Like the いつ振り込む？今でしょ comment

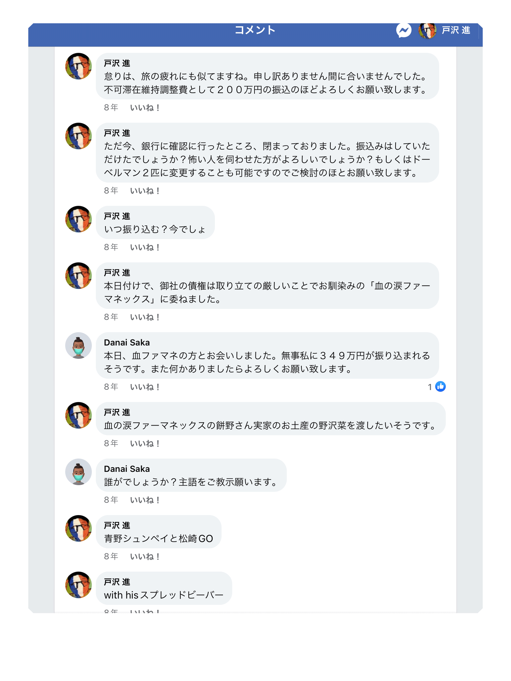pyautogui.click(x=145, y=247)
